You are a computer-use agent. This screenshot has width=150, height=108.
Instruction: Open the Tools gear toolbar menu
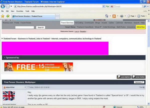pos(142,16)
